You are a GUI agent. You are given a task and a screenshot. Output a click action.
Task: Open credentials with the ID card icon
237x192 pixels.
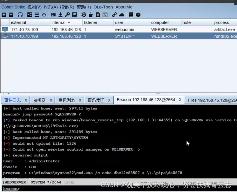click(x=53, y=15)
